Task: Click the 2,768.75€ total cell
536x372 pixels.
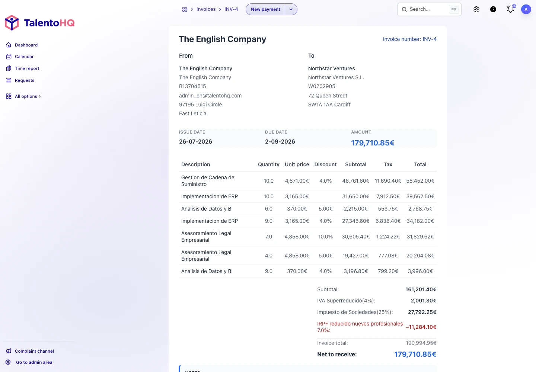Action: click(420, 209)
